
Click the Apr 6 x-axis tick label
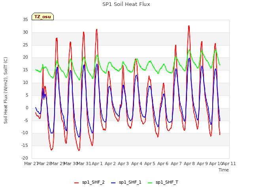[x=163, y=163]
